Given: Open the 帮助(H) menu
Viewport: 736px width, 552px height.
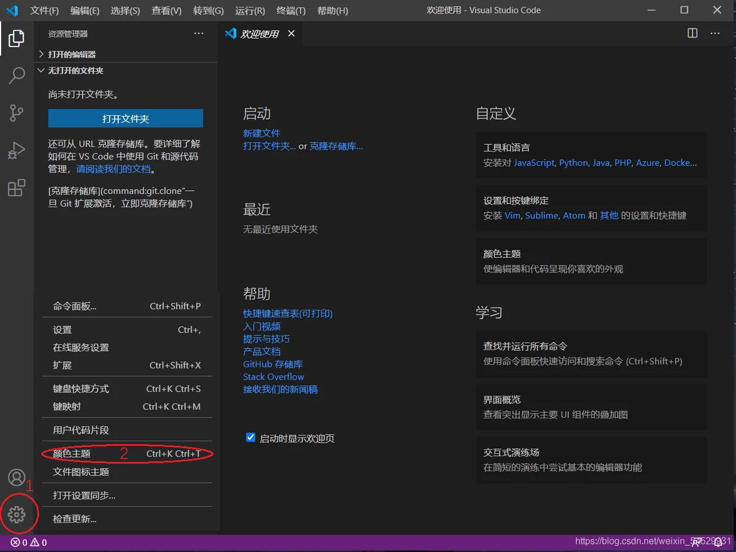Looking at the screenshot, I should tap(332, 10).
